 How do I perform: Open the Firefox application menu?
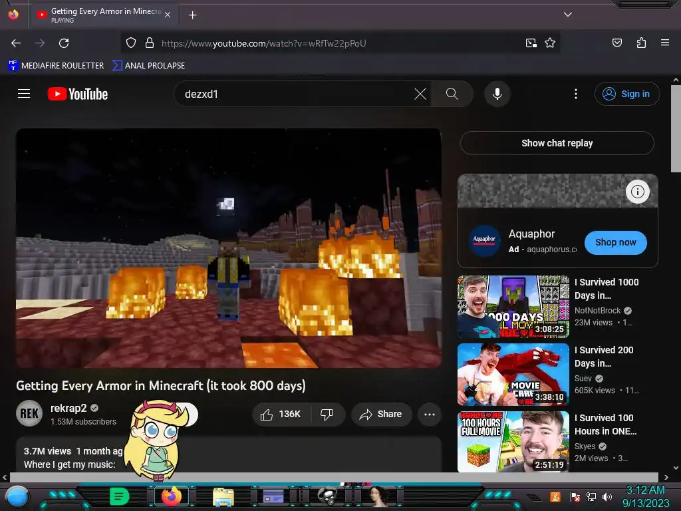pos(664,43)
